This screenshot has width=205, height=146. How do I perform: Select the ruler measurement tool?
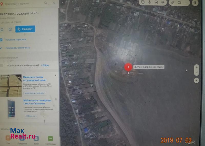[173, 2]
